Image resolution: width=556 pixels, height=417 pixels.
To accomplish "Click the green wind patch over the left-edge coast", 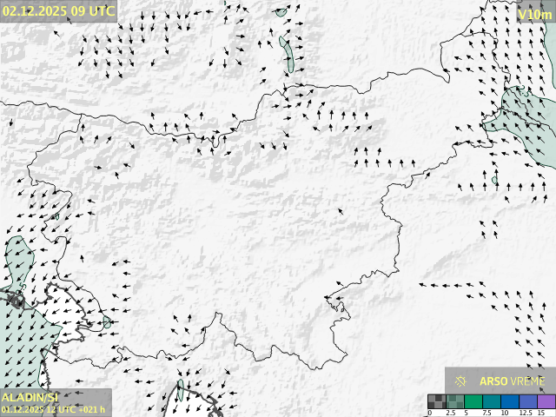I will pos(17,261).
